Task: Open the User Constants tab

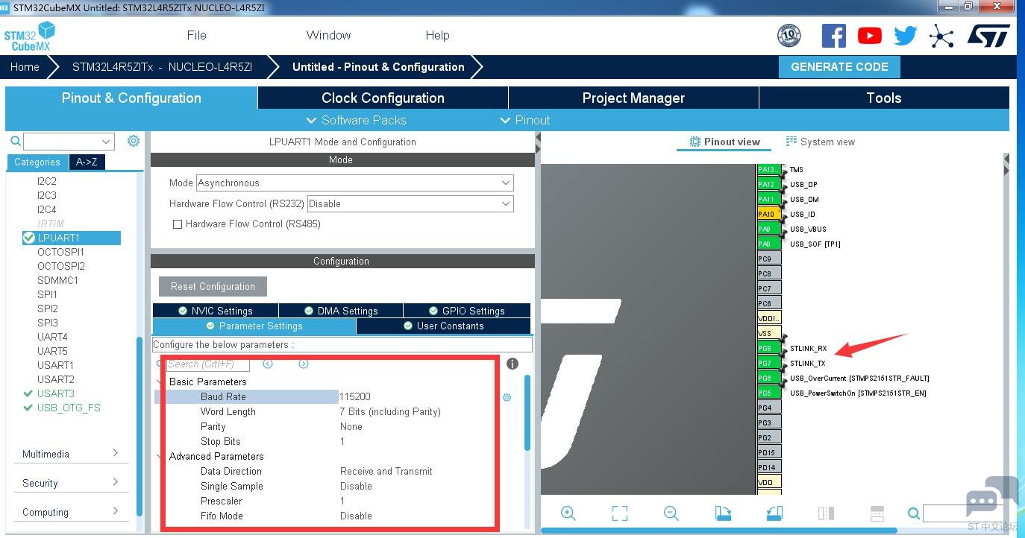Action: [443, 326]
